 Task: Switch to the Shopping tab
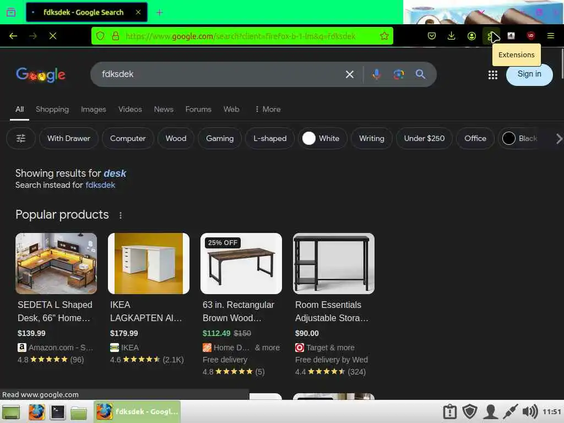pyautogui.click(x=52, y=109)
